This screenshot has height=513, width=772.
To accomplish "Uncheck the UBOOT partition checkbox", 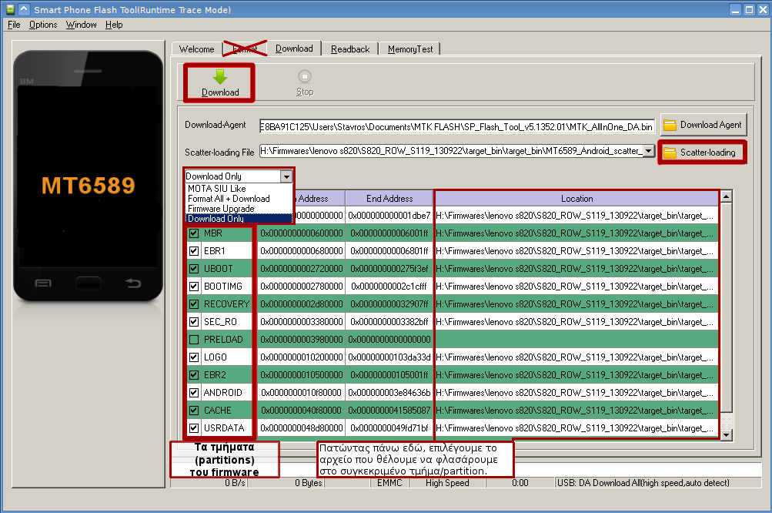I will click(x=194, y=269).
